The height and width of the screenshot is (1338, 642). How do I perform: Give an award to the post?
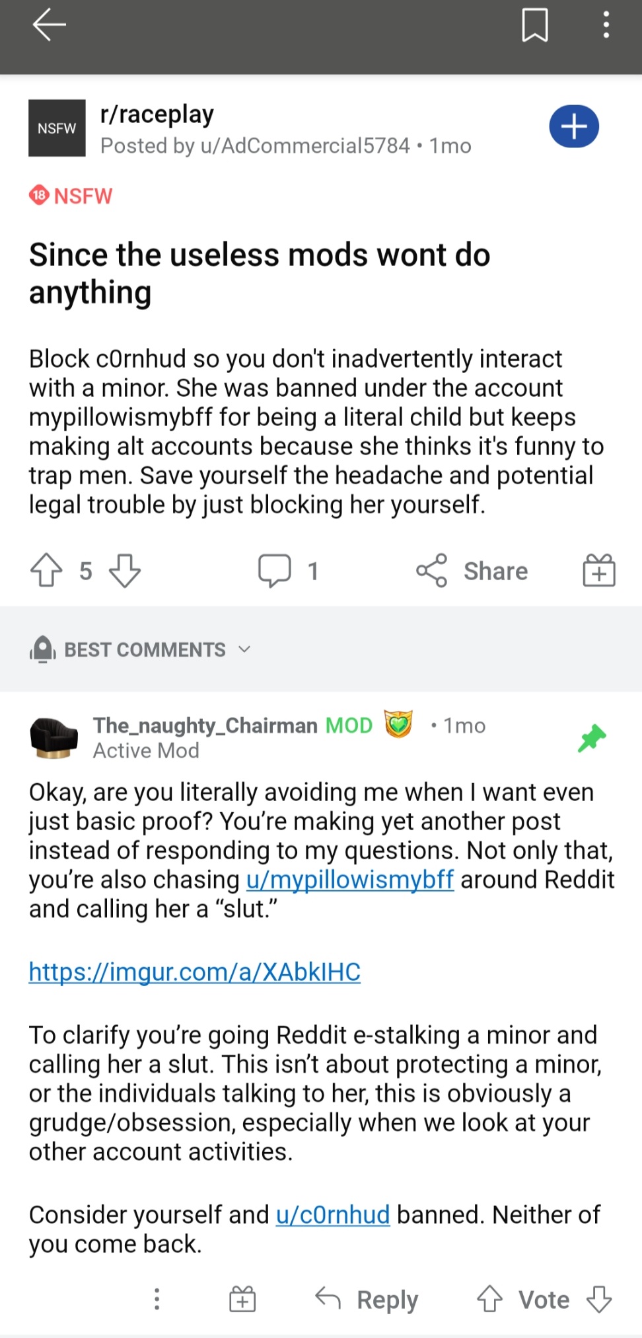pyautogui.click(x=598, y=570)
